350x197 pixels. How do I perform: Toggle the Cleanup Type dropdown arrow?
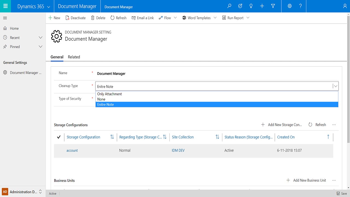tap(336, 86)
